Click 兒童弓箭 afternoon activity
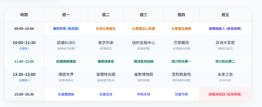The image size is (262, 107). (181, 94)
